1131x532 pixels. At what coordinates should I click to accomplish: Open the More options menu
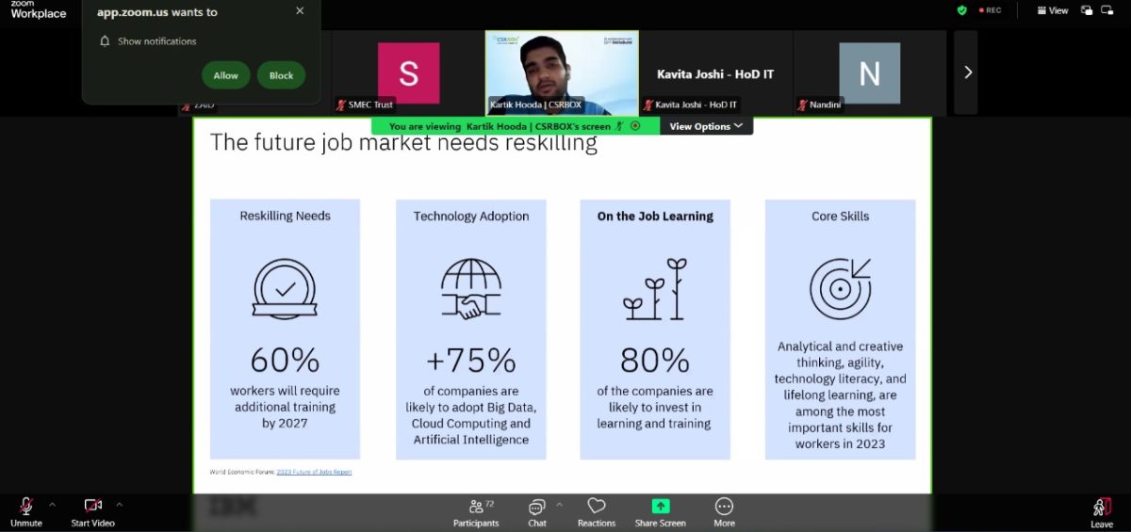point(724,511)
